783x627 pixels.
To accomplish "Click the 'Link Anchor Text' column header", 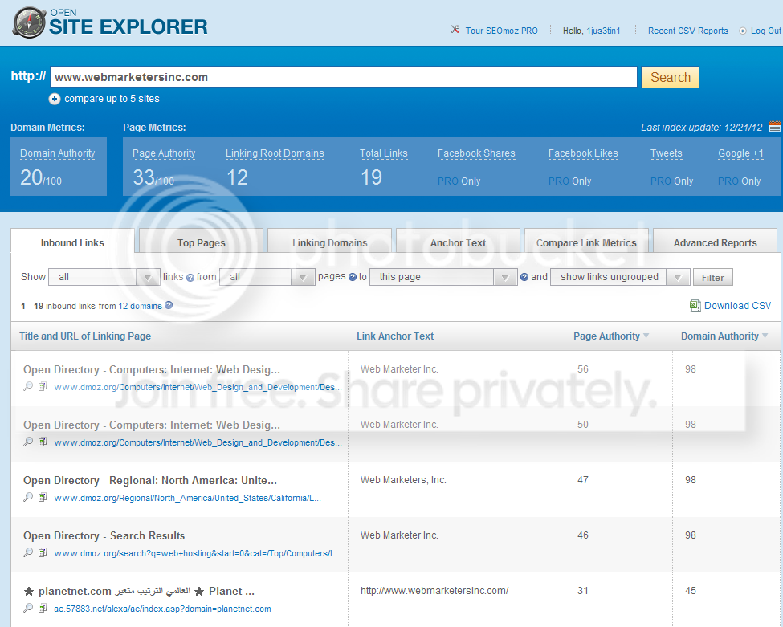I will (395, 336).
